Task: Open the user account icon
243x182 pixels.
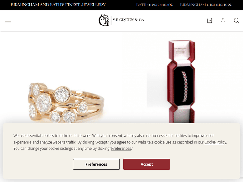Action: click(x=223, y=20)
